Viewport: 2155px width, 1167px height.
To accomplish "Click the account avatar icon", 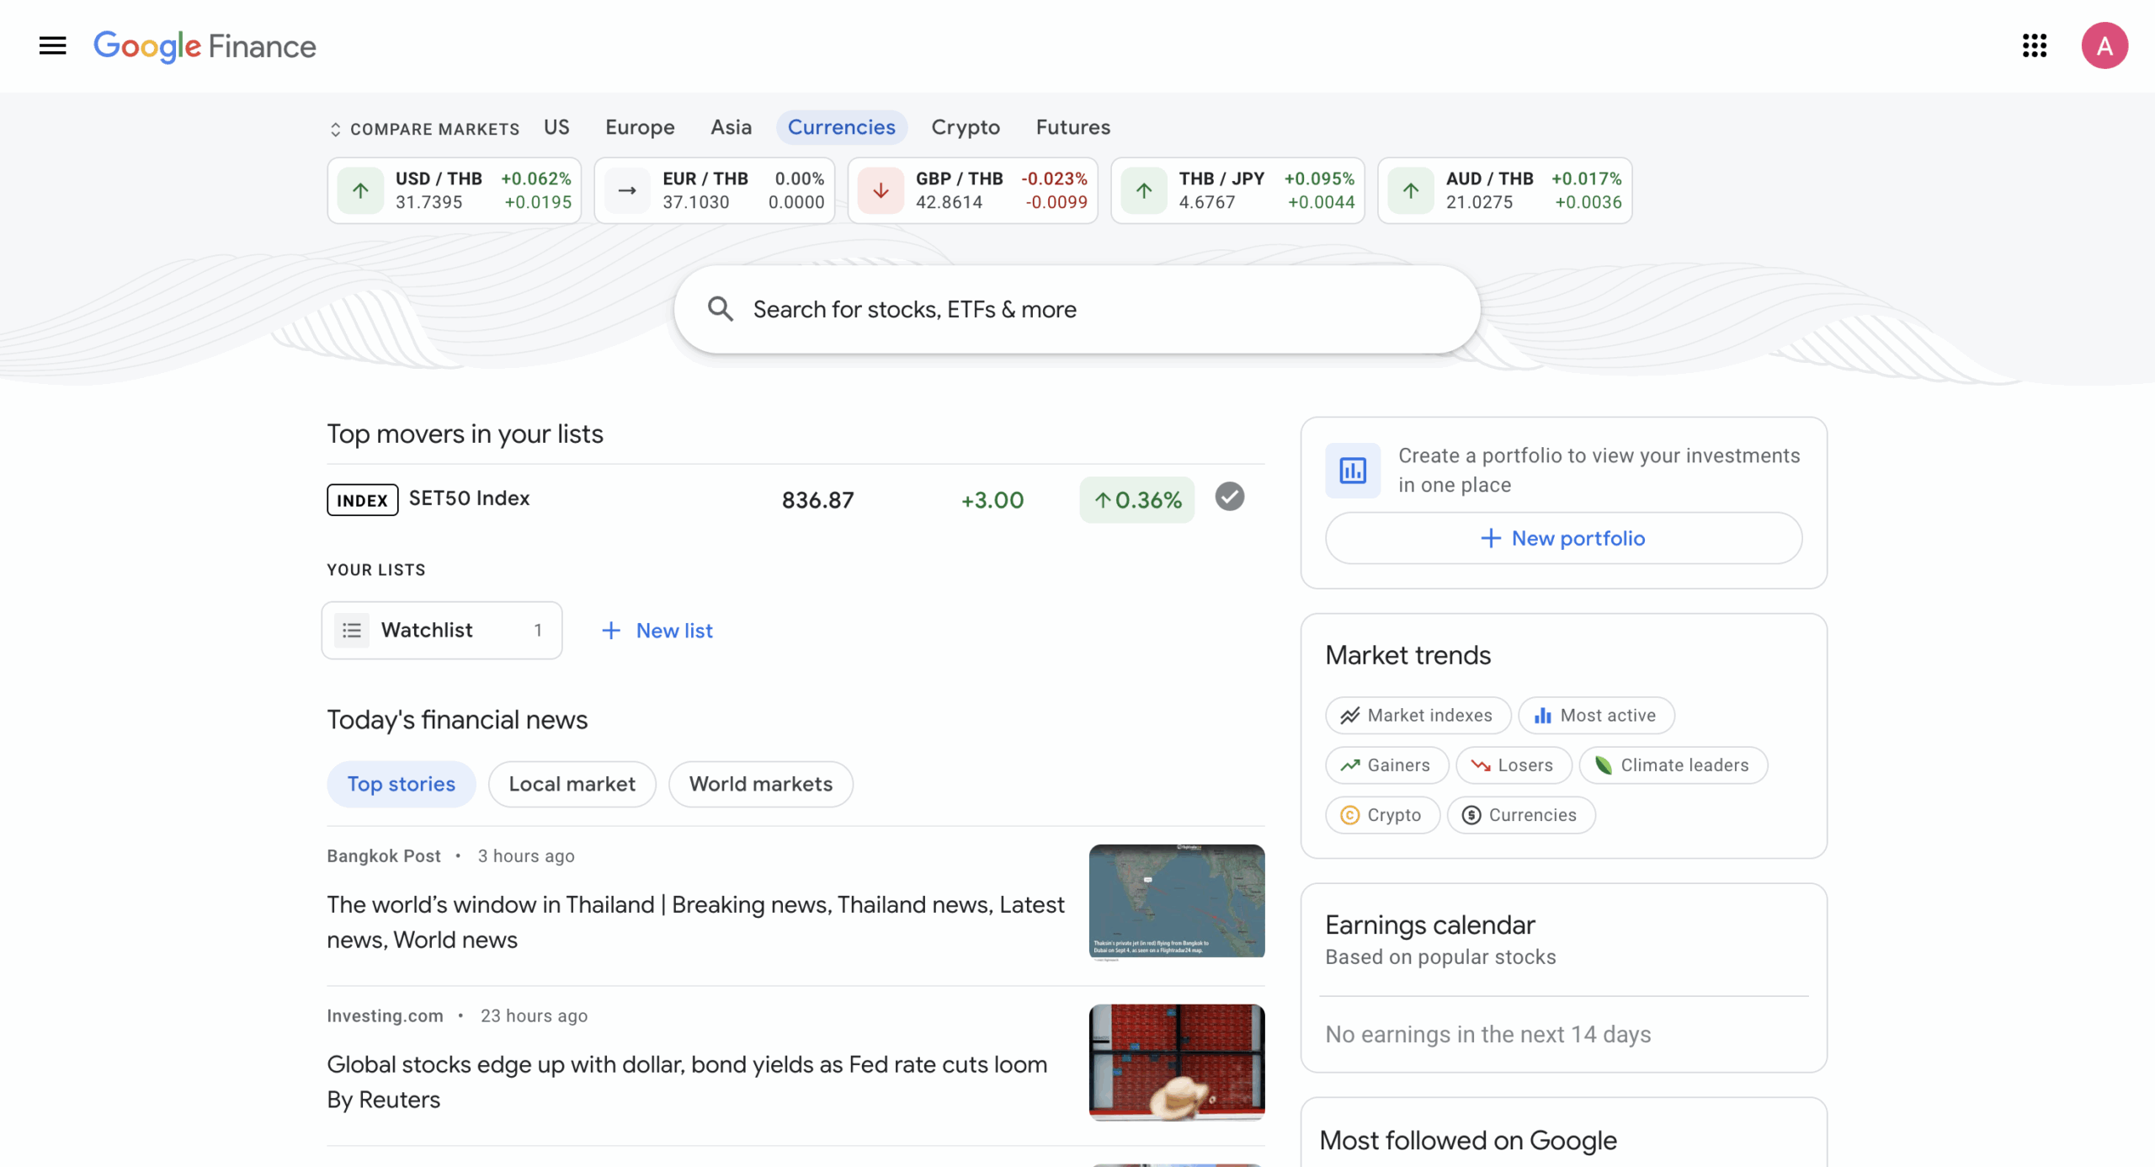I will pyautogui.click(x=2104, y=45).
